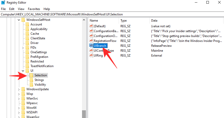Select the Selection subkey
Viewport: 224px width, 118px height.
40,75
